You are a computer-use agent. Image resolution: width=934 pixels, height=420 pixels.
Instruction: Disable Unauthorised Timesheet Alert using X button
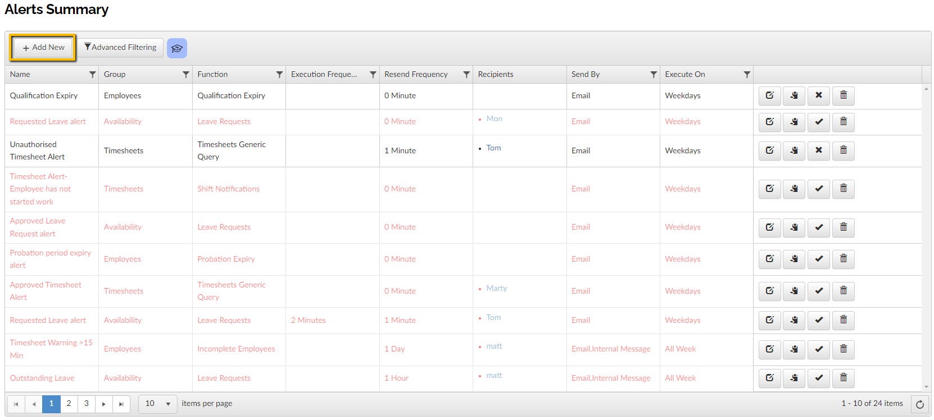[819, 150]
